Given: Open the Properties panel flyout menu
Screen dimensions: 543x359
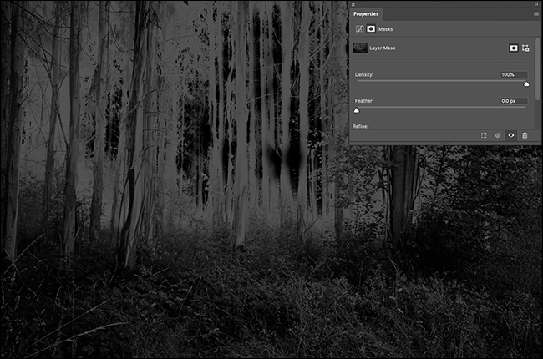Looking at the screenshot, I should pos(535,14).
